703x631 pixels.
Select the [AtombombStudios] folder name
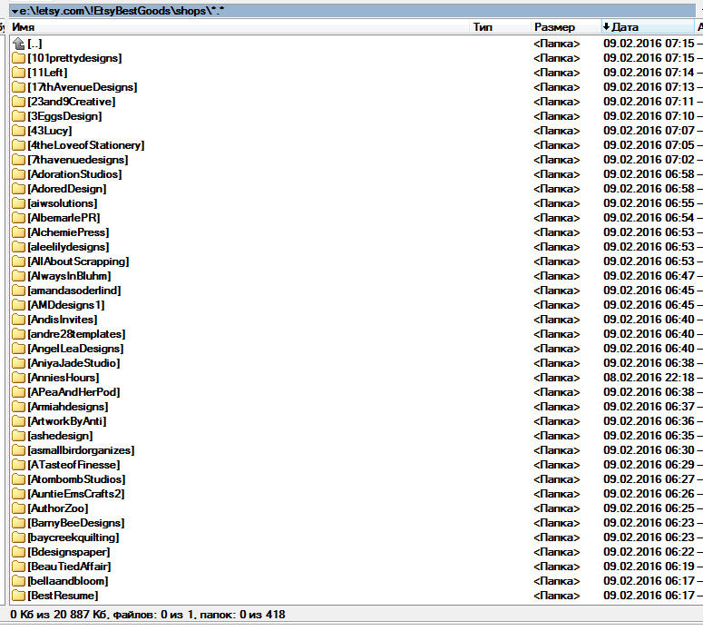pyautogui.click(x=77, y=478)
